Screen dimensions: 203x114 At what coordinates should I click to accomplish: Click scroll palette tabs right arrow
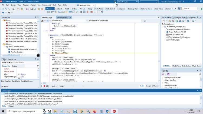(x=175, y=9)
